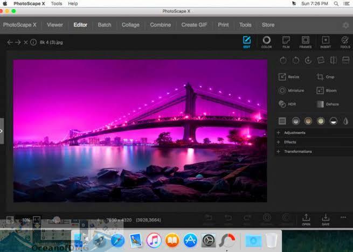Open the Store tab
353x252 pixels.
click(268, 25)
